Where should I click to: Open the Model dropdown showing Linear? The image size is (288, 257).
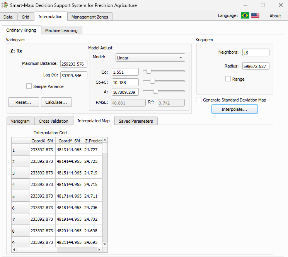tap(150, 58)
